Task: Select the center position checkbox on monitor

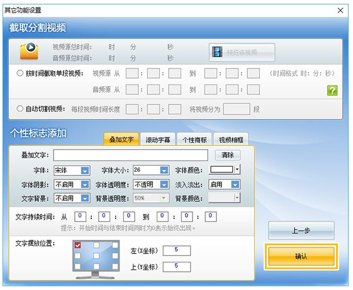Action: click(x=96, y=256)
